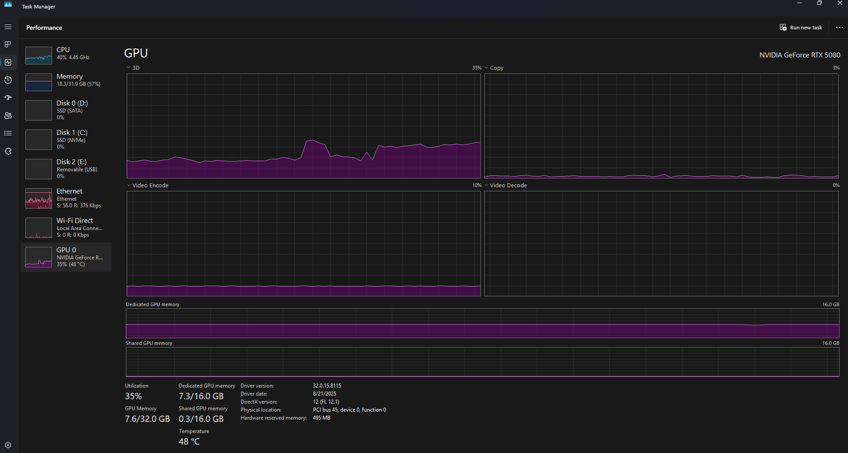Click the 35% label above 3D graph
Image resolution: width=848 pixels, height=453 pixels.
pyautogui.click(x=477, y=68)
